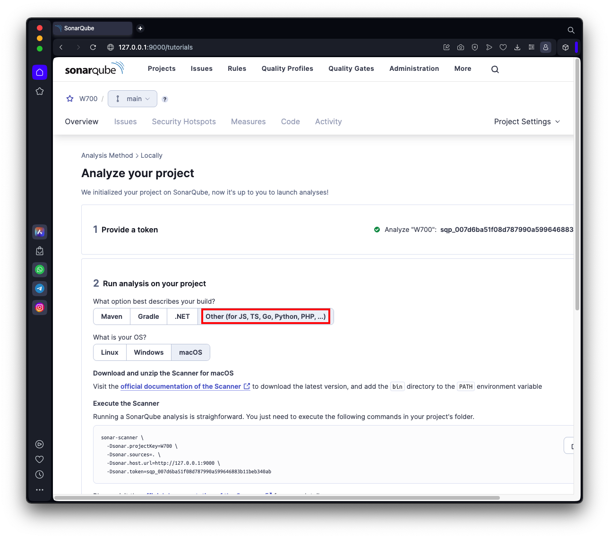Open the extensions cube icon

point(566,47)
